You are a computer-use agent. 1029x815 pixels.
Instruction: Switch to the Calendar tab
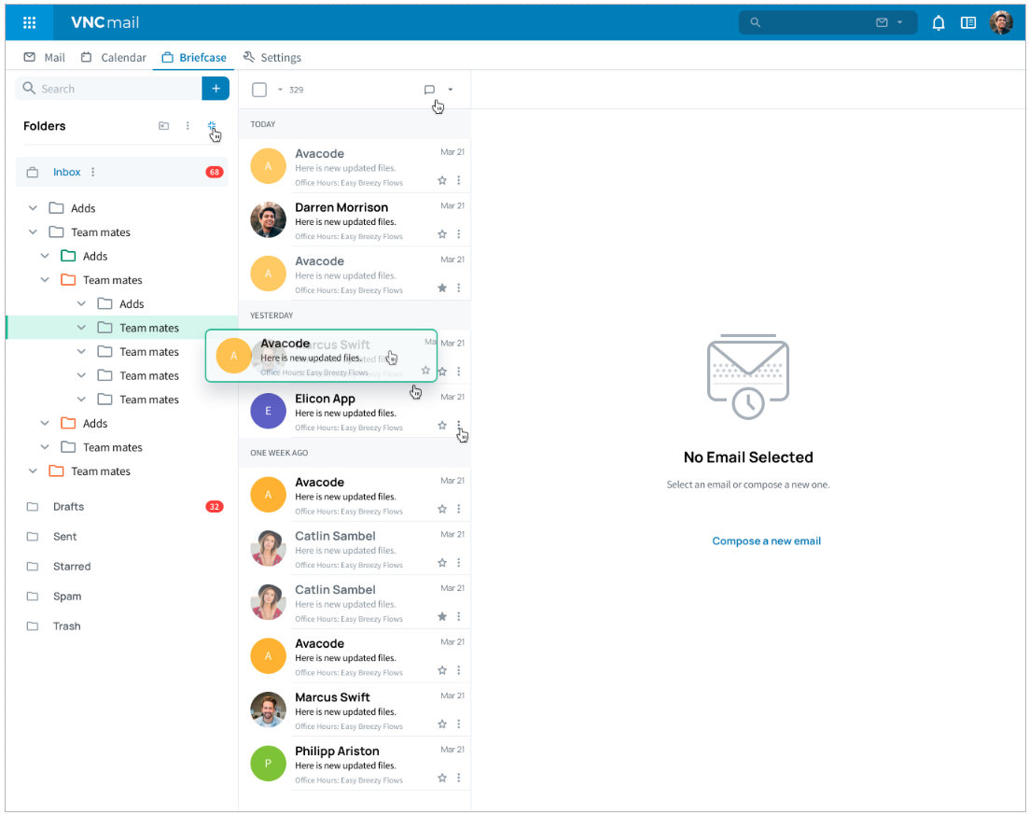pyautogui.click(x=114, y=57)
